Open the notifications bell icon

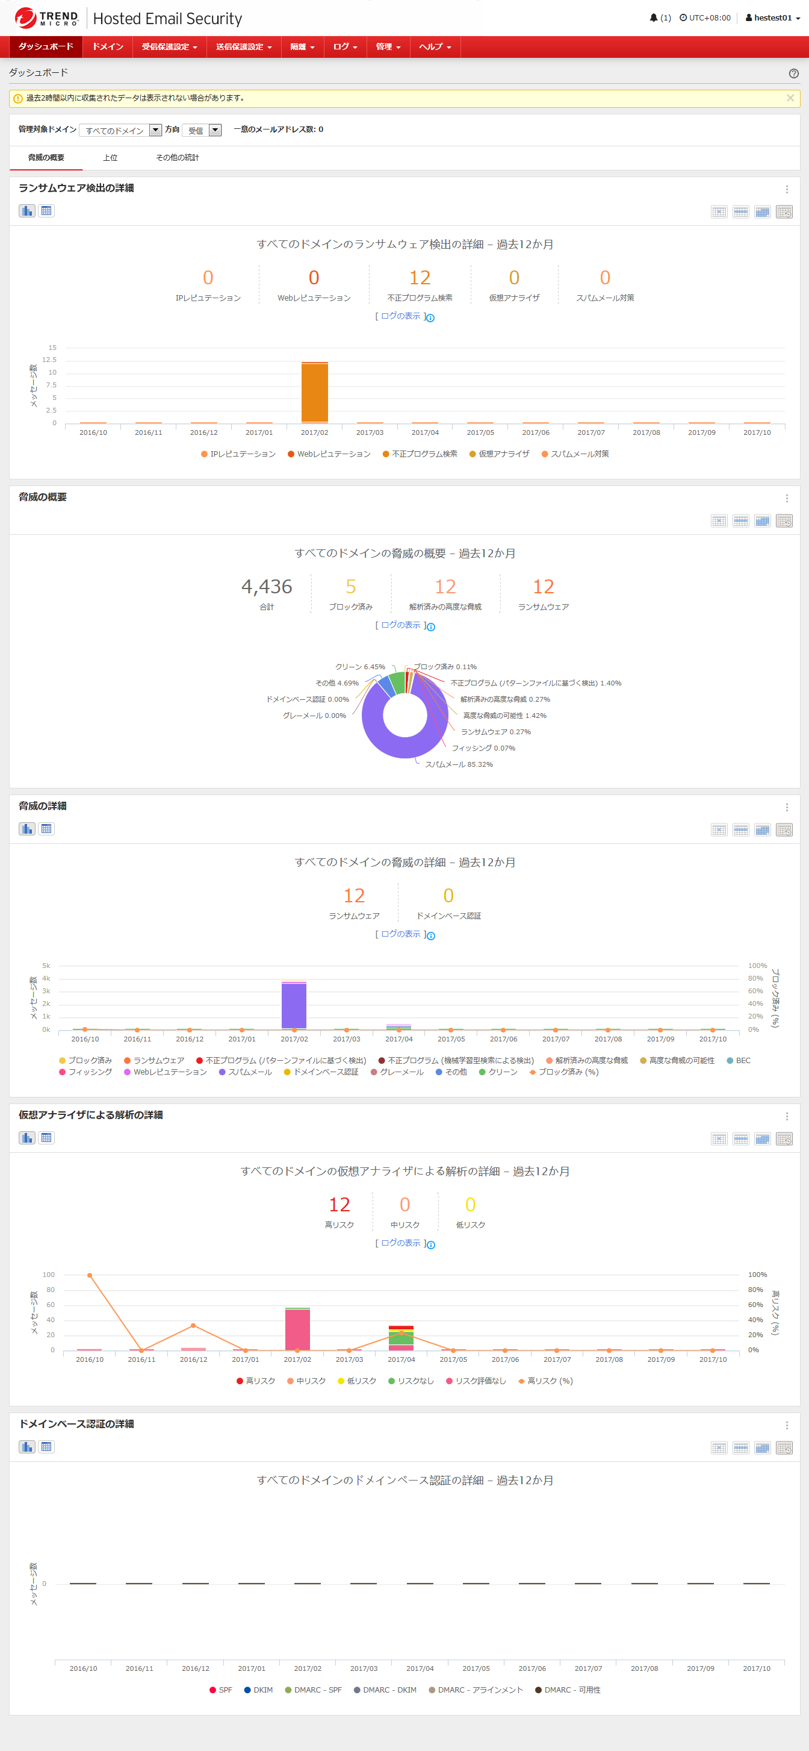654,17
